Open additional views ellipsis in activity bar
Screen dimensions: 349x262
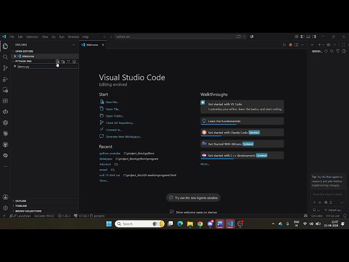(x=5, y=166)
